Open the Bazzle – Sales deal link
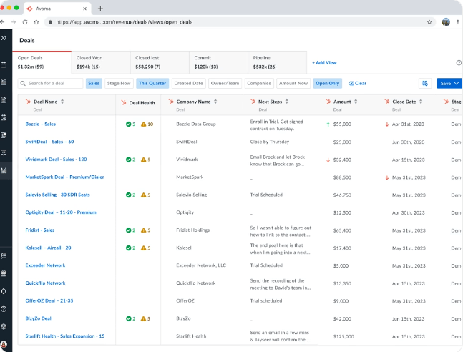Viewport: 463px width, 352px height. (41, 124)
